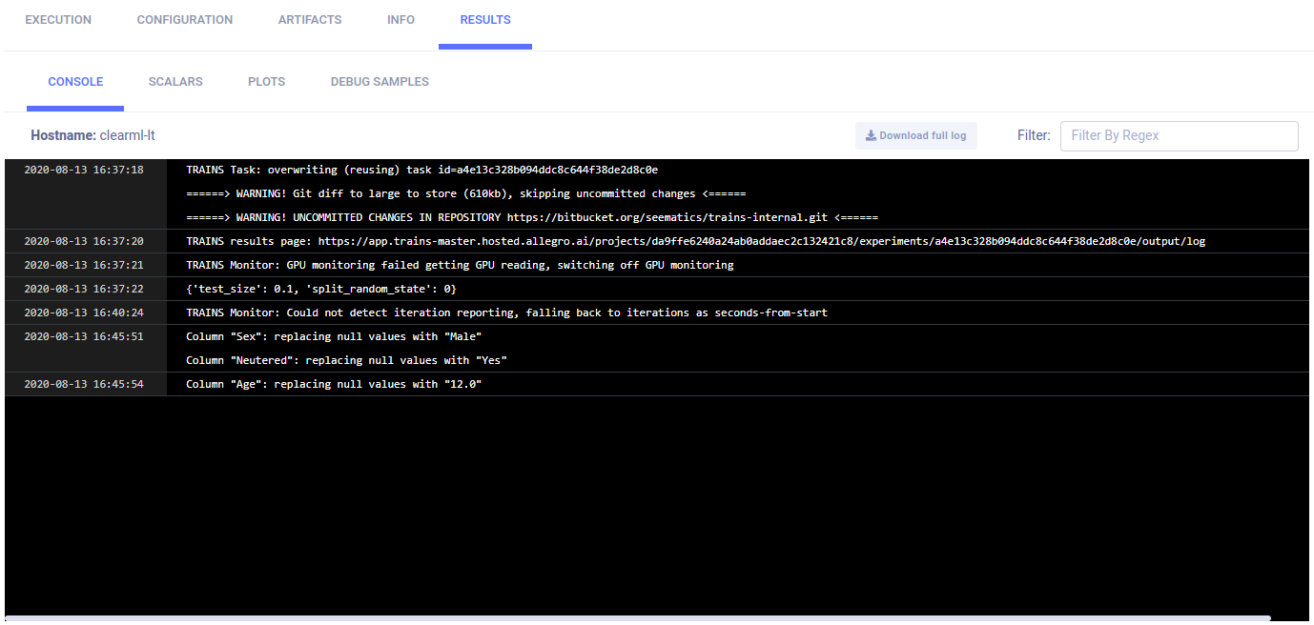This screenshot has width=1314, height=625.
Task: Open the DEBUG SAMPLES sub-tab
Action: [x=380, y=82]
